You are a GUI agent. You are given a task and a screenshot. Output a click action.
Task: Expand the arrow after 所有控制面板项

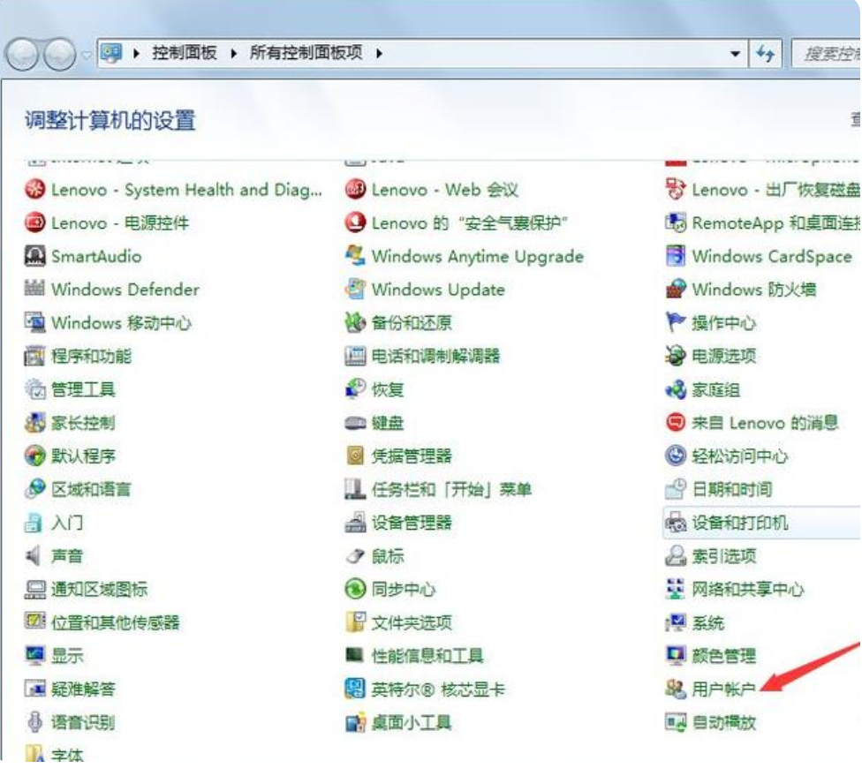tap(379, 53)
